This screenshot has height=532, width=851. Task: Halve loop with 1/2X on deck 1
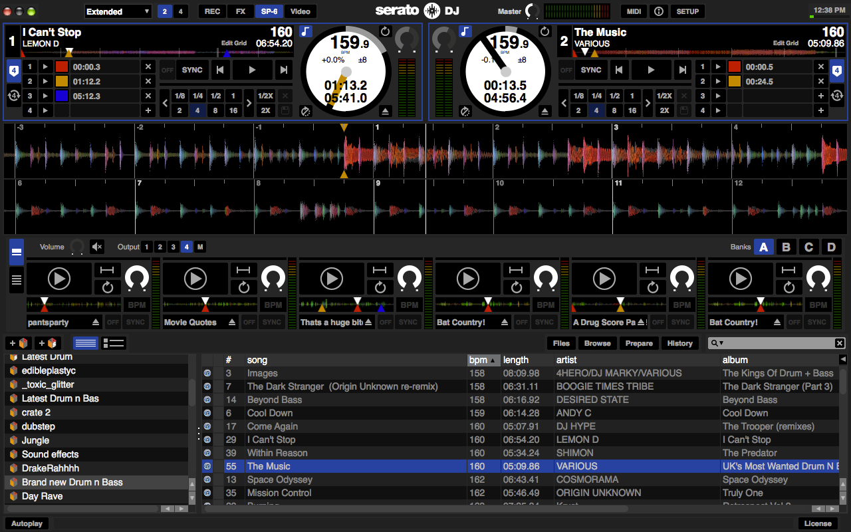click(265, 96)
